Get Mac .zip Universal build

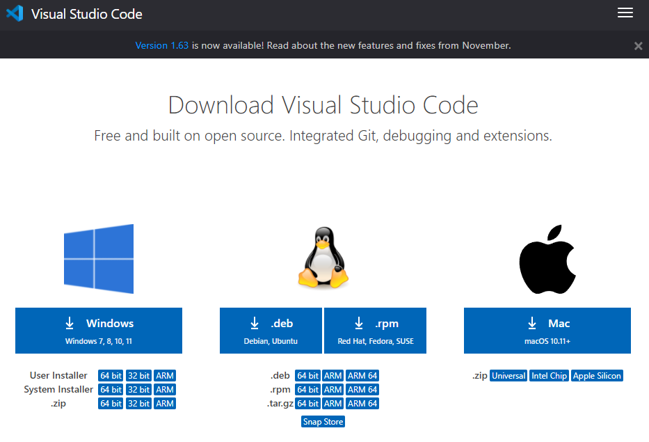[508, 376]
